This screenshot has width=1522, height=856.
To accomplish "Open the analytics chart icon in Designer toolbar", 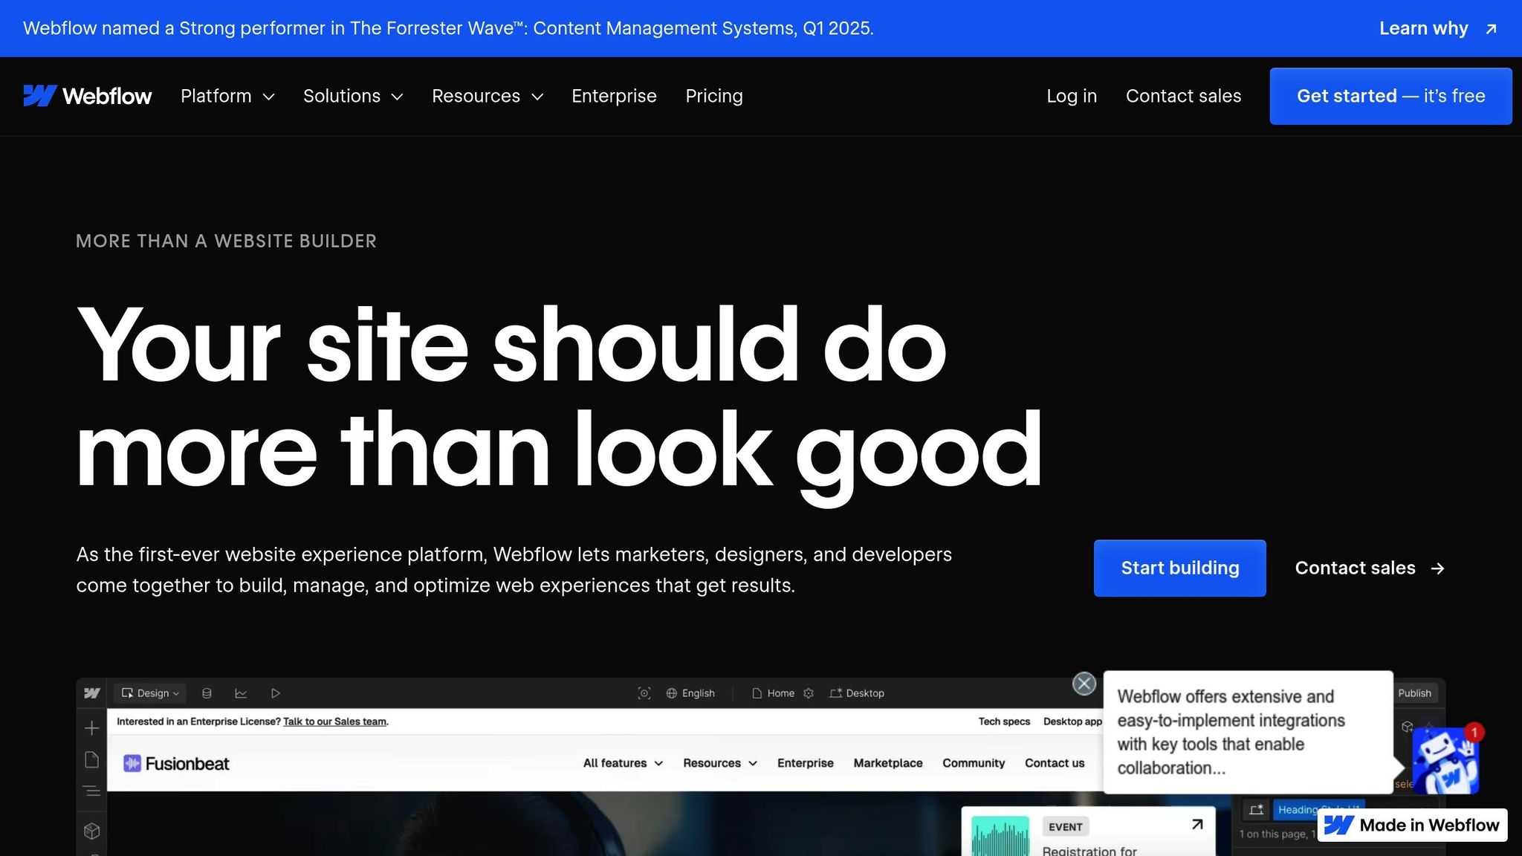I will 241,693.
